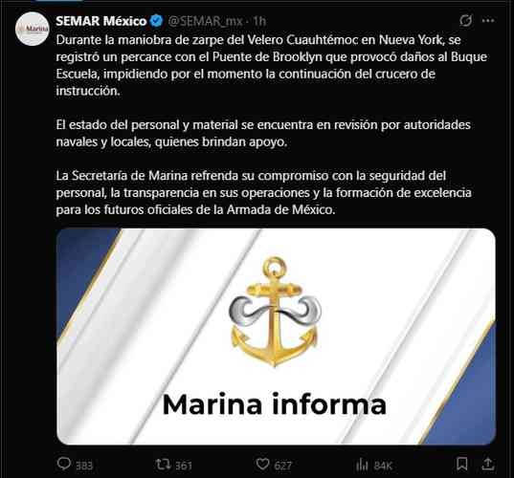514x478 pixels.
Task: Click the SEMAR México display name
Action: (101, 21)
